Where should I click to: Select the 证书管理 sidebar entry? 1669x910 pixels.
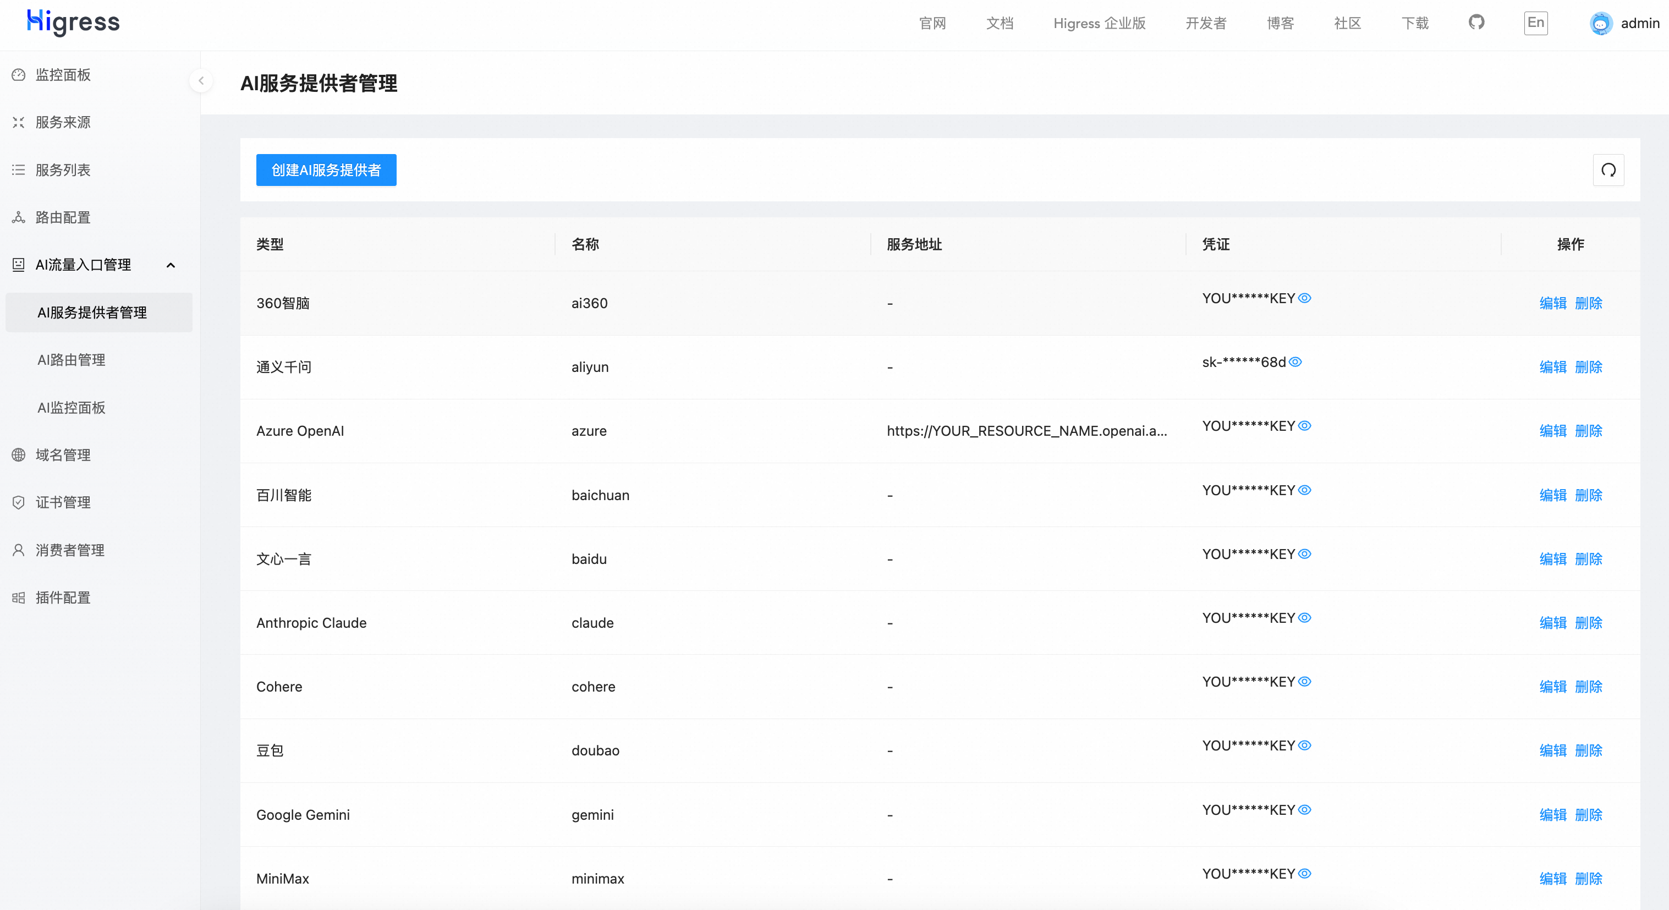pyautogui.click(x=63, y=502)
